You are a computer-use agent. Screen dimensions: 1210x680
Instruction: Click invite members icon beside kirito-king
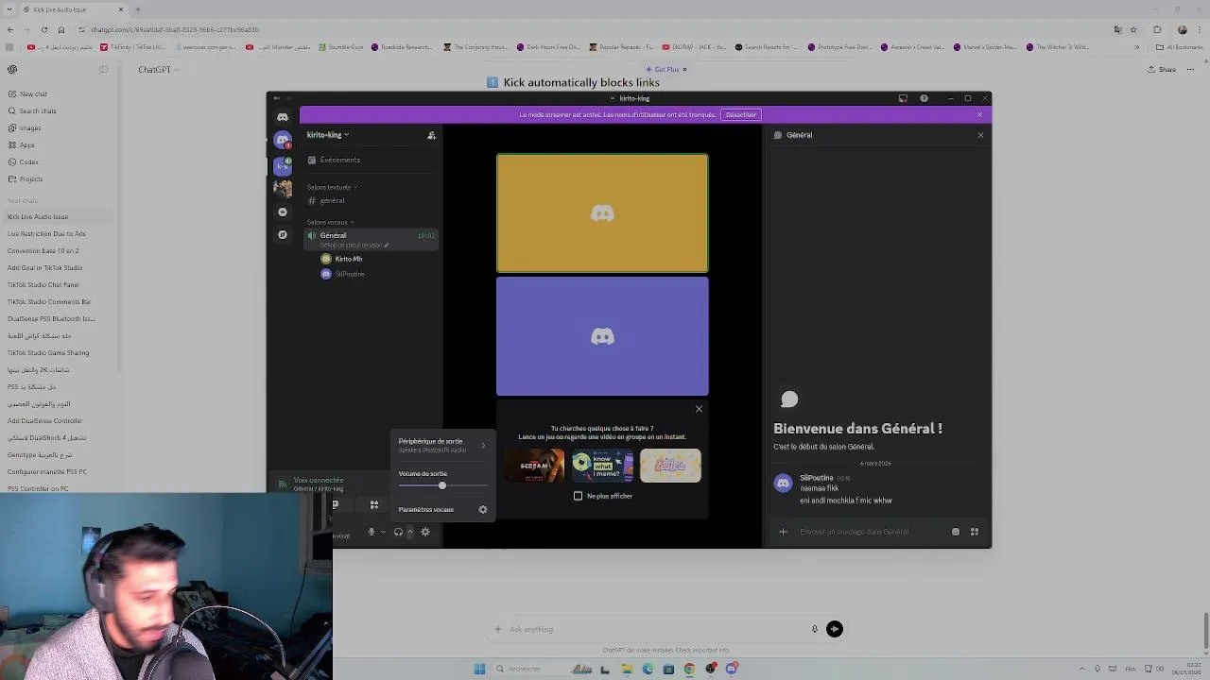pos(431,135)
